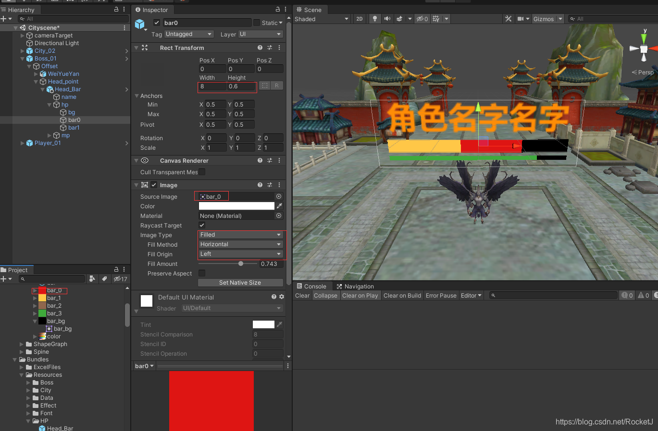The width and height of the screenshot is (658, 431).
Task: Expand the mp hierarchy item
Action: 49,135
